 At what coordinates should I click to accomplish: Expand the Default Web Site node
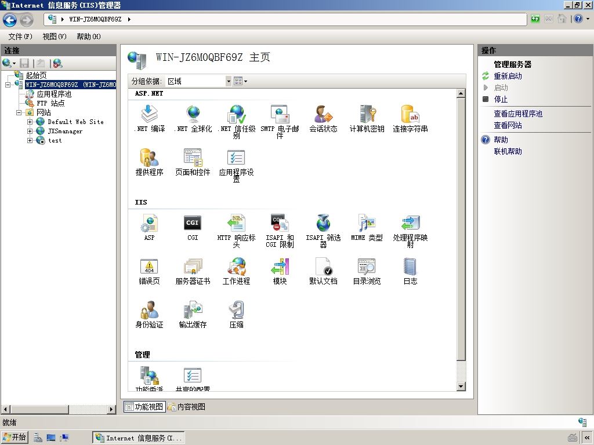(30, 122)
